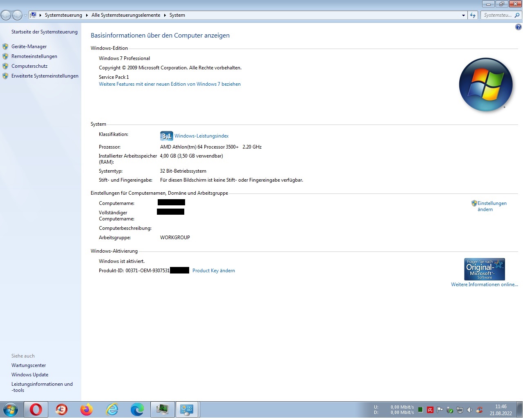The height and width of the screenshot is (418, 523).
Task: Click 'AMD Athlon(tm) 64 Processor 3500+' text
Action: click(199, 147)
